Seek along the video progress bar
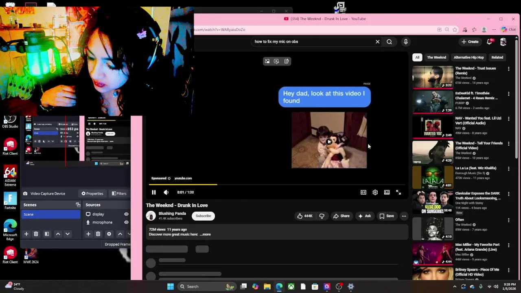Image resolution: width=521 pixels, height=293 pixels. tap(277, 184)
